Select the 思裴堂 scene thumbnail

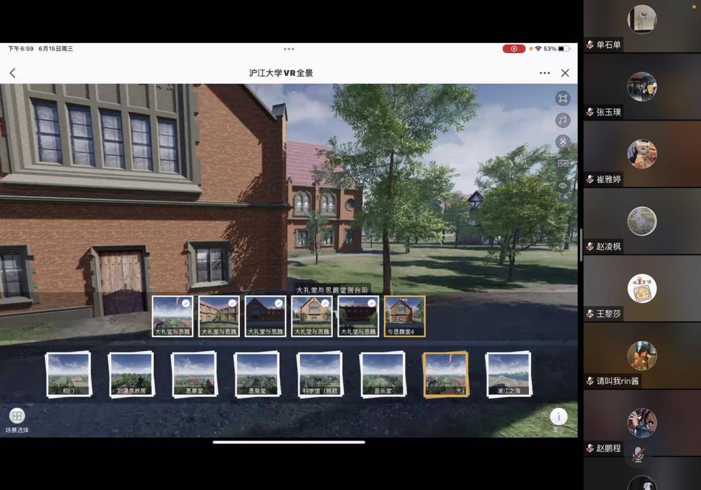pyautogui.click(x=258, y=374)
